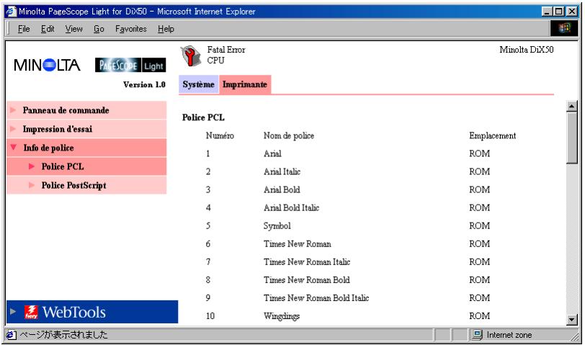
Task: Expand the Impression d'essai arrow
Action: (13, 129)
